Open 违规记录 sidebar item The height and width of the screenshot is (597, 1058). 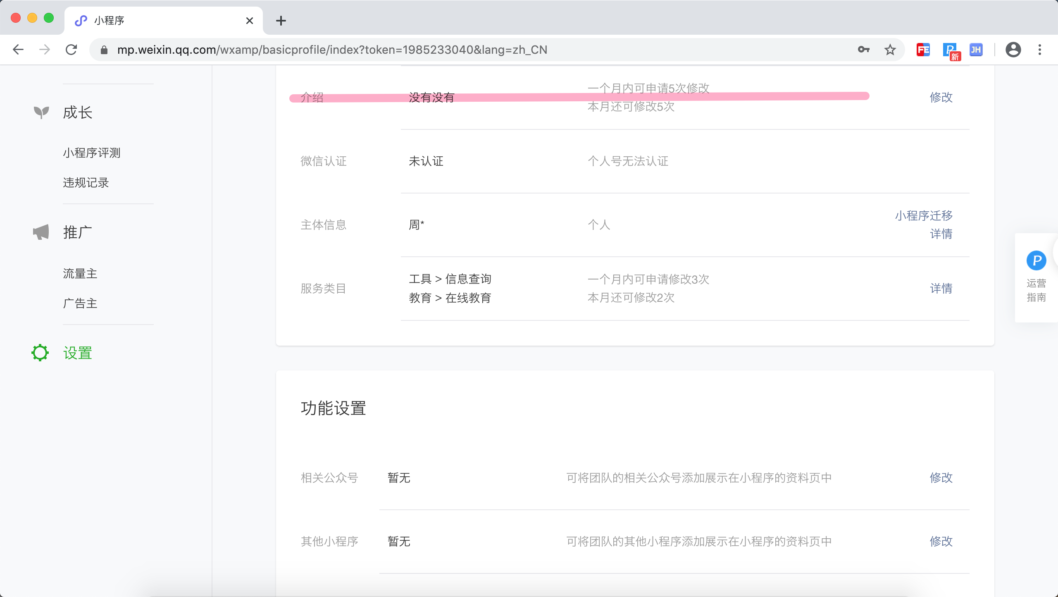(86, 182)
